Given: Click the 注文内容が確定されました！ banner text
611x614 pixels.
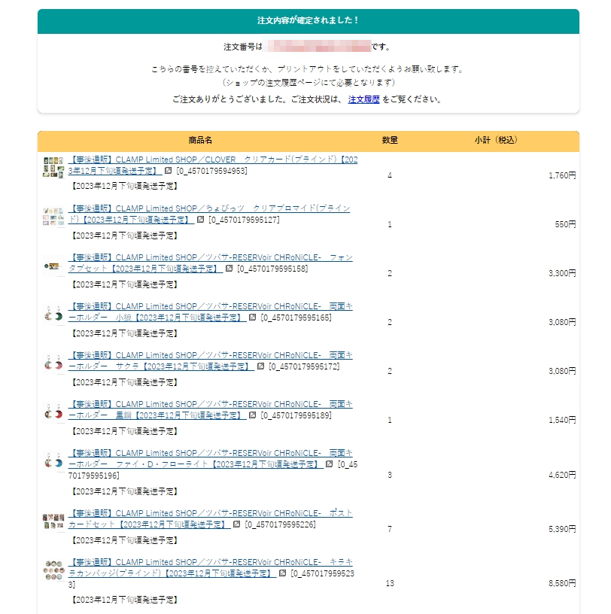Looking at the screenshot, I should tap(309, 20).
